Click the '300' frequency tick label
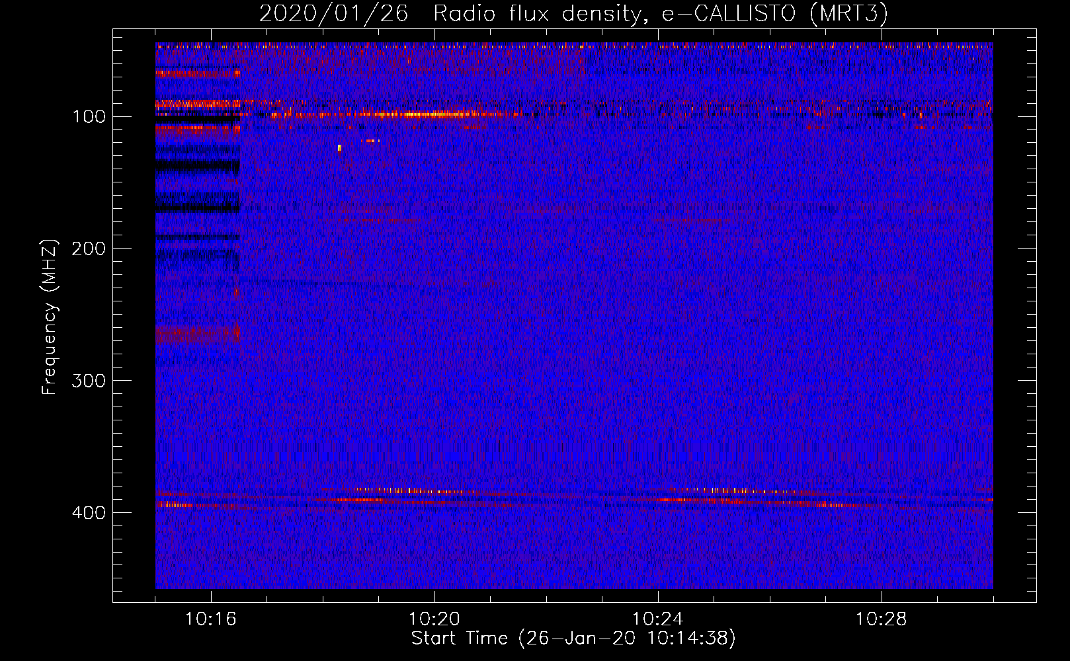 89,381
